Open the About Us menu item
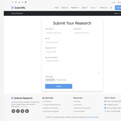121x121 pixels. point(65,8)
